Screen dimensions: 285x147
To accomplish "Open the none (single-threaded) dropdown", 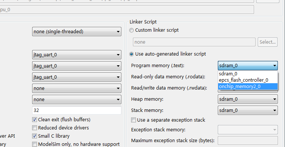I will pos(77,32).
